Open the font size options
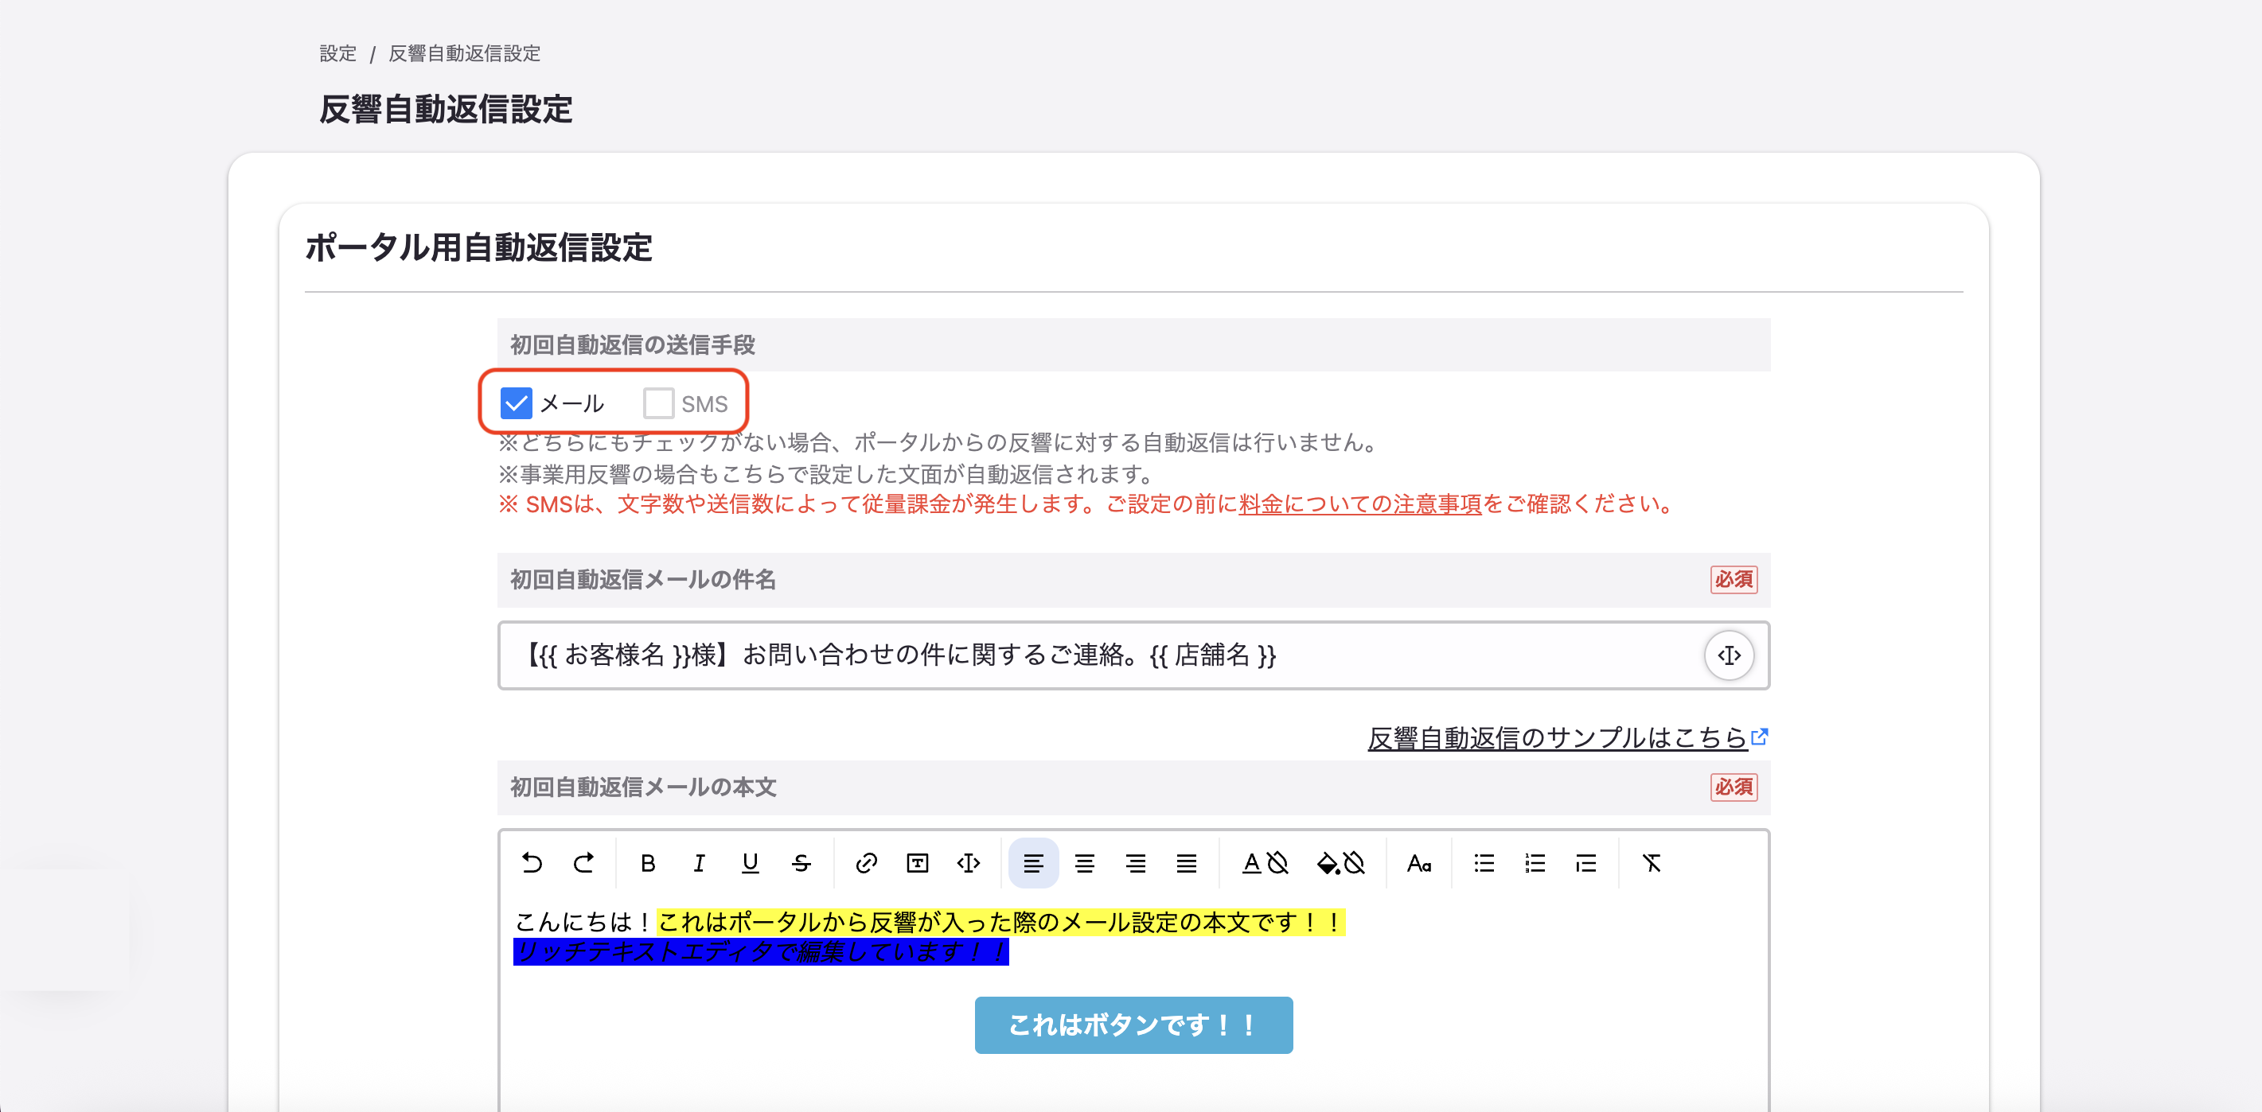The height and width of the screenshot is (1112, 2262). 1419,863
